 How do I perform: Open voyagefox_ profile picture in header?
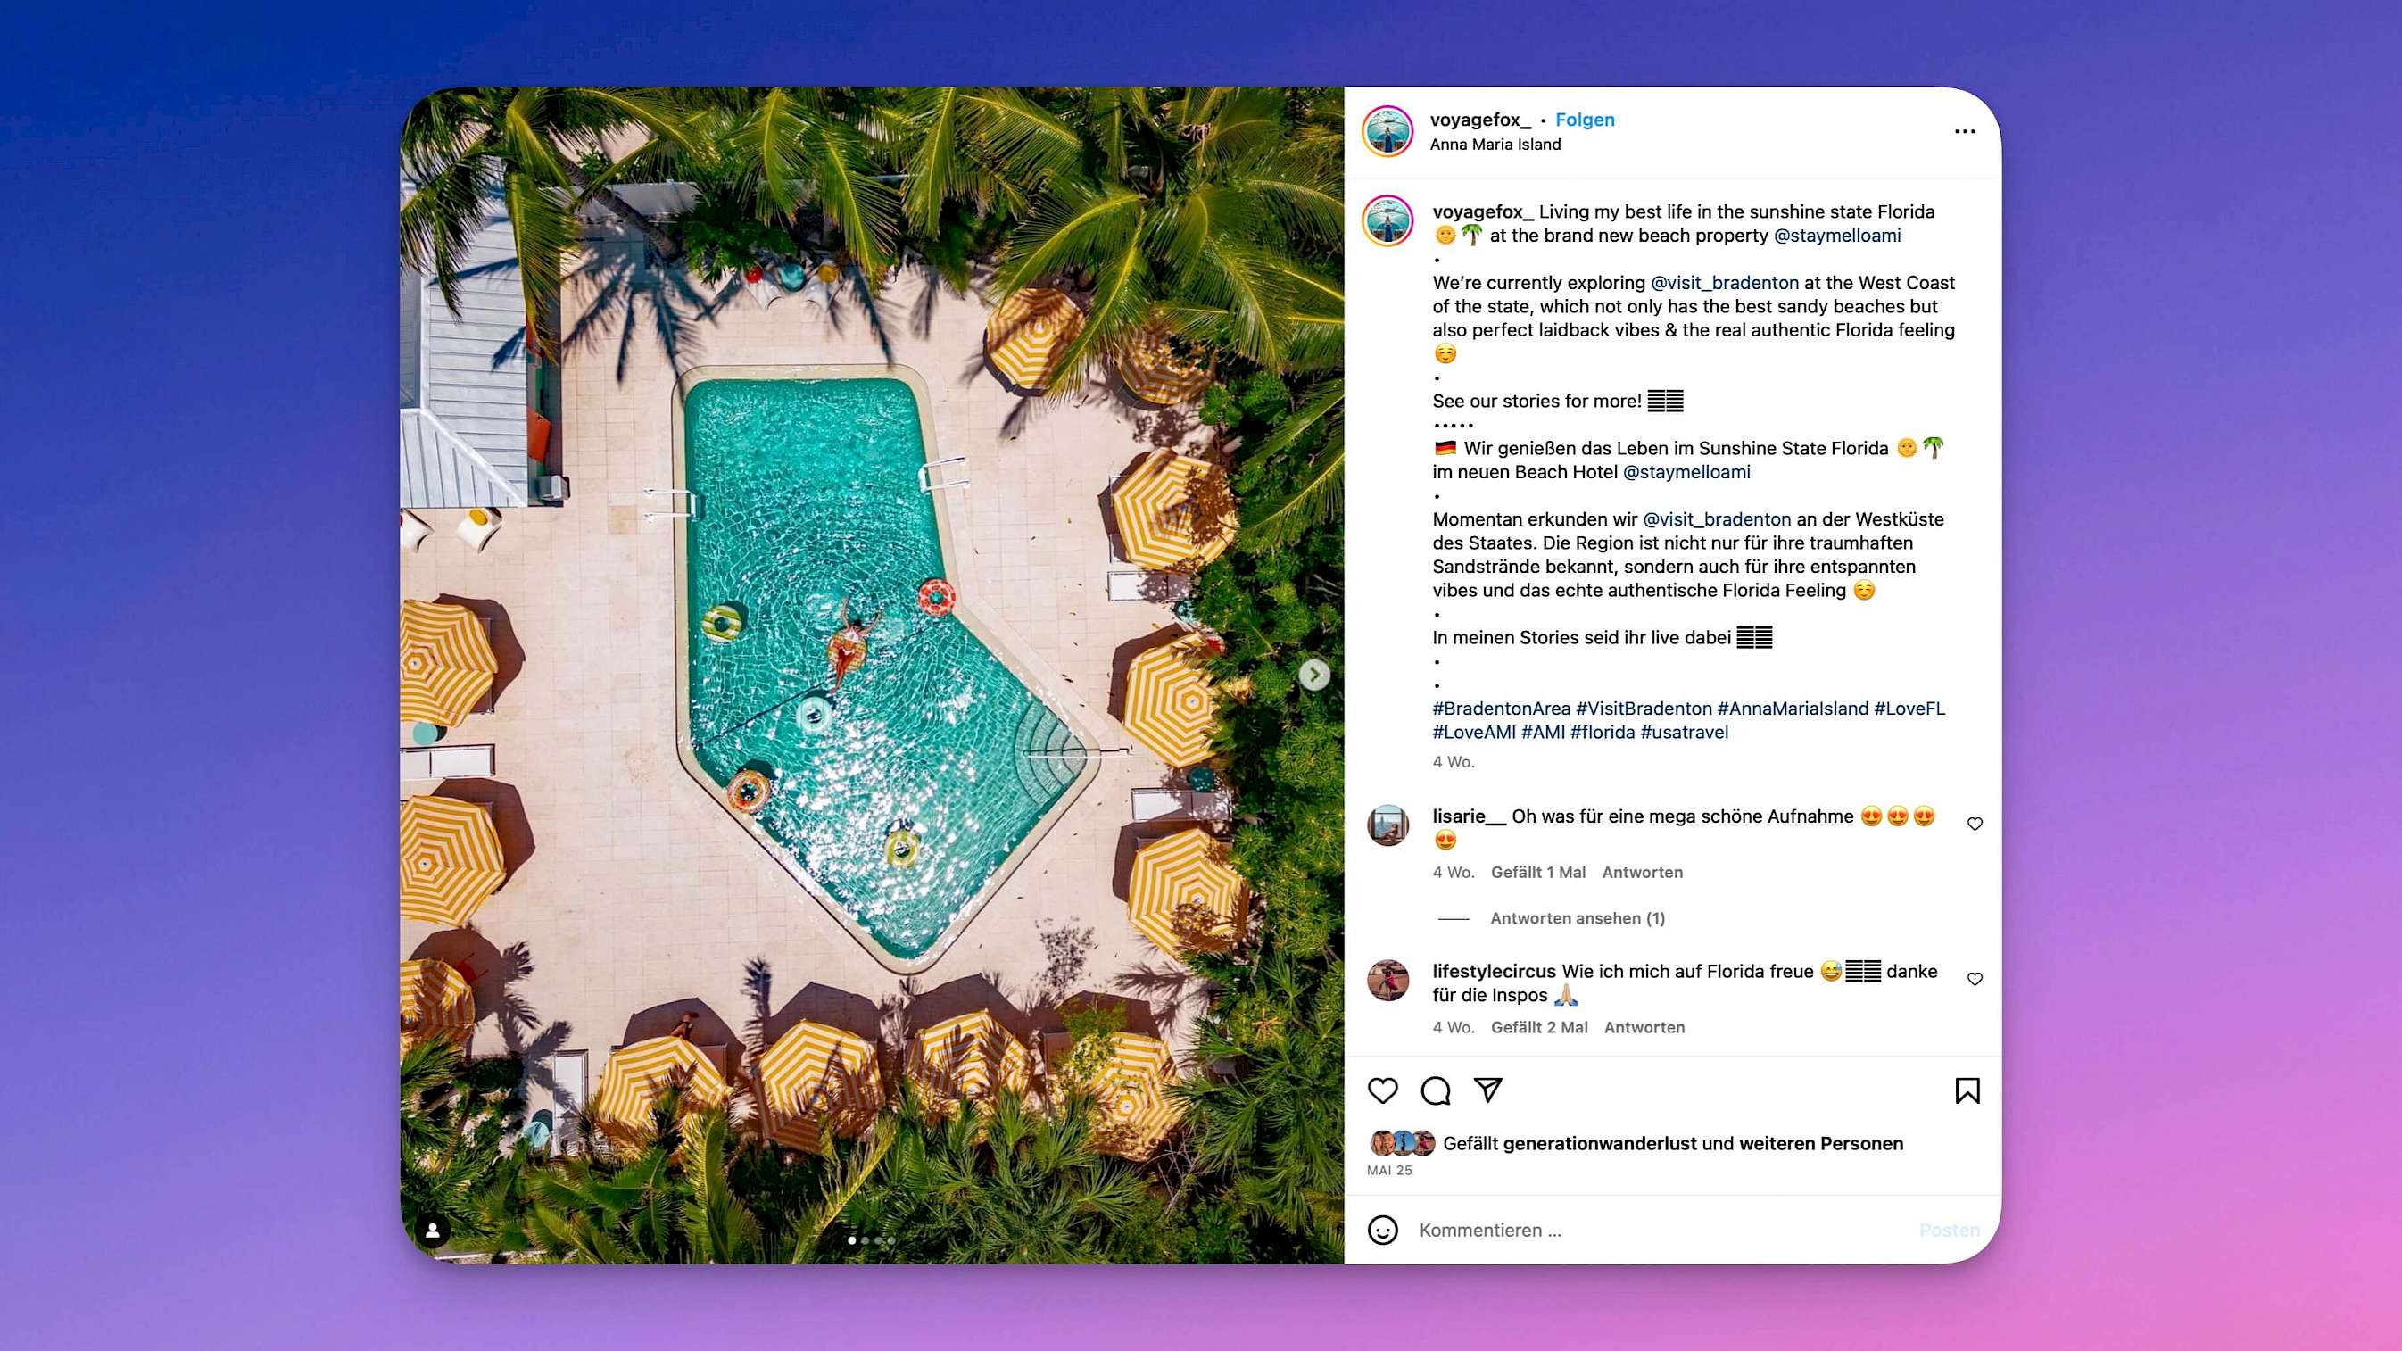pyautogui.click(x=1387, y=131)
